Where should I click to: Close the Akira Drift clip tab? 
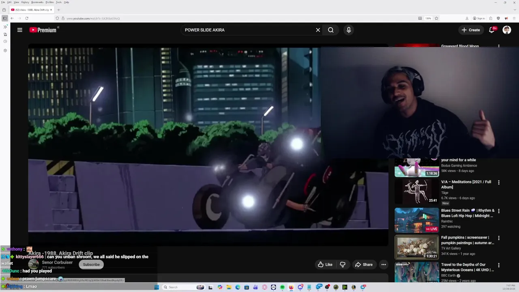51,10
